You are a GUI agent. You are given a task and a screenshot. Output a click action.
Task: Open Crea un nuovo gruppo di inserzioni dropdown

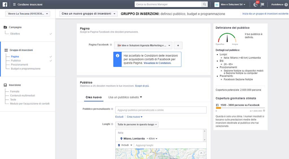click(x=88, y=14)
